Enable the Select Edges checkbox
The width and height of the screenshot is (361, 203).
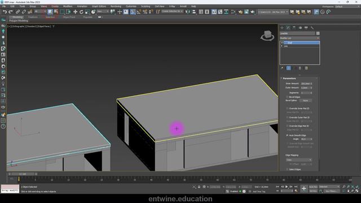(287, 169)
